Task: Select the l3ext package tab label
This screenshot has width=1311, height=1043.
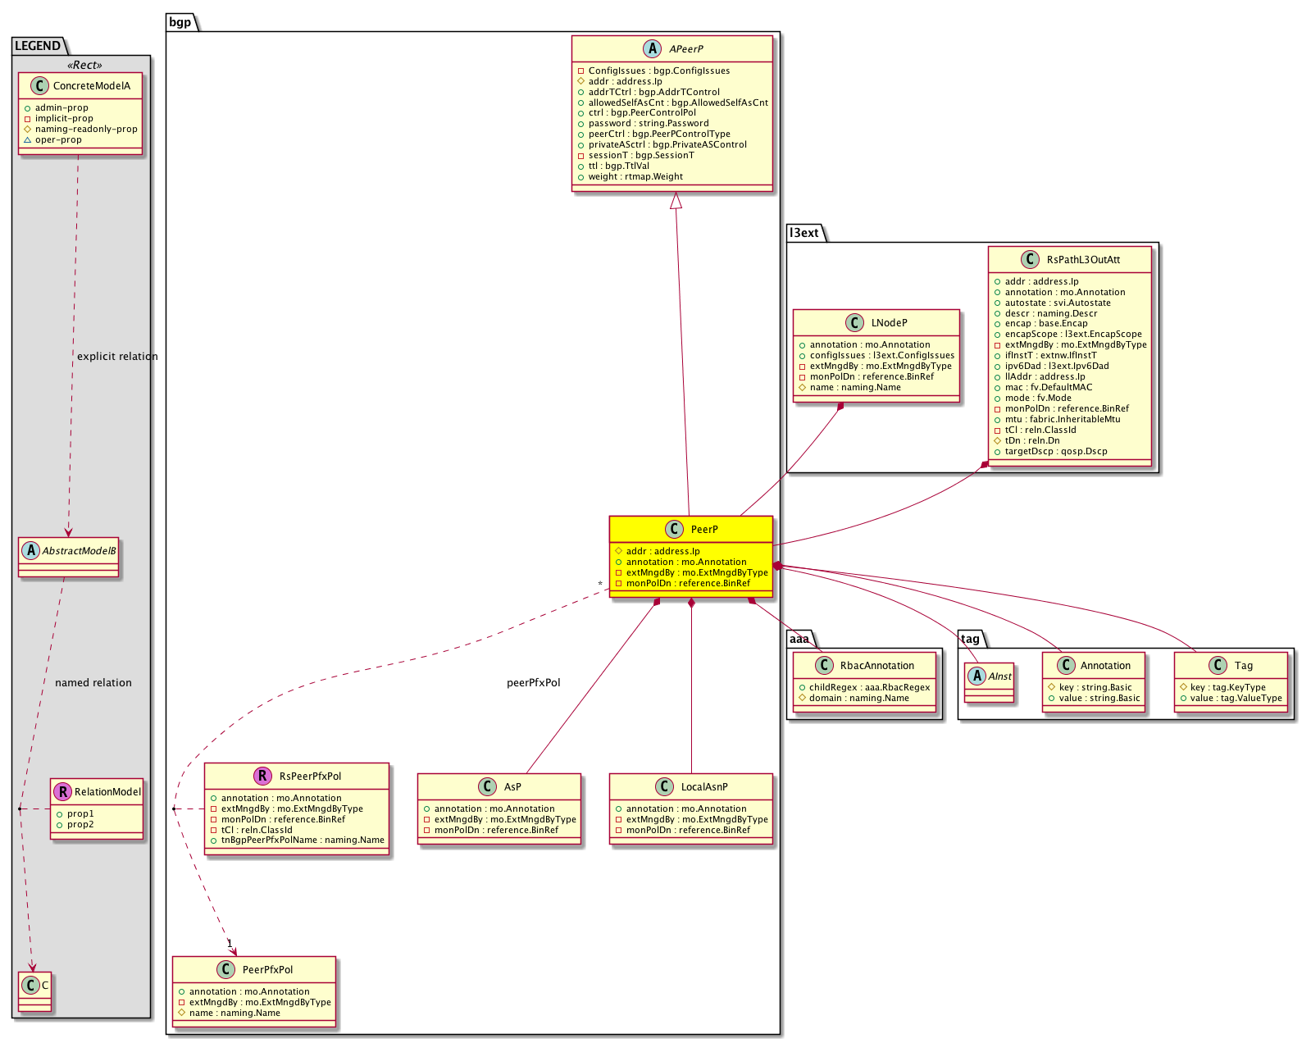Action: point(804,233)
